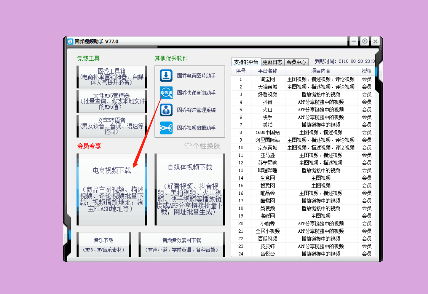Click the settings gear in title bar
The image size is (428, 294).
pos(365,41)
